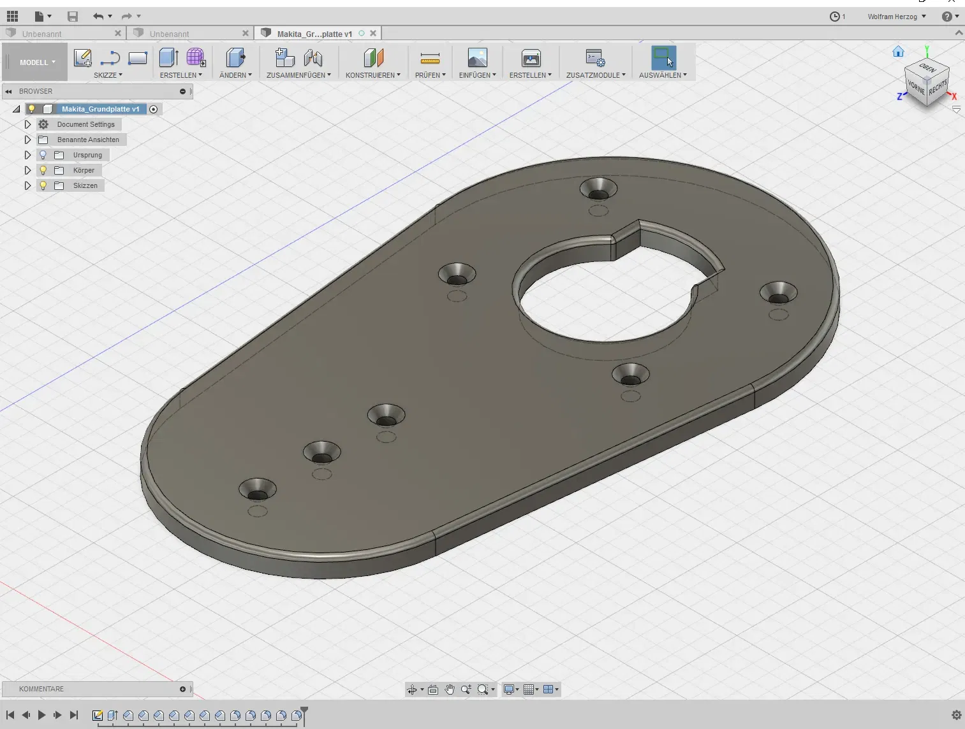Click the Home view icon
965x729 pixels.
coord(898,52)
